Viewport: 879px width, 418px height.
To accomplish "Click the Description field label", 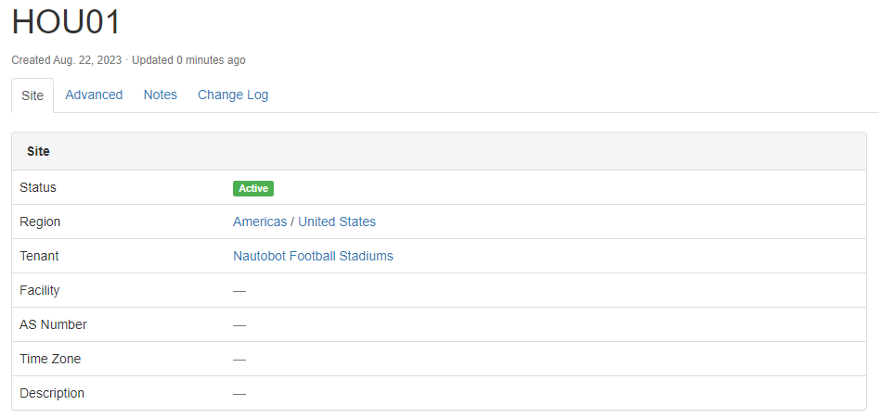I will coord(52,393).
